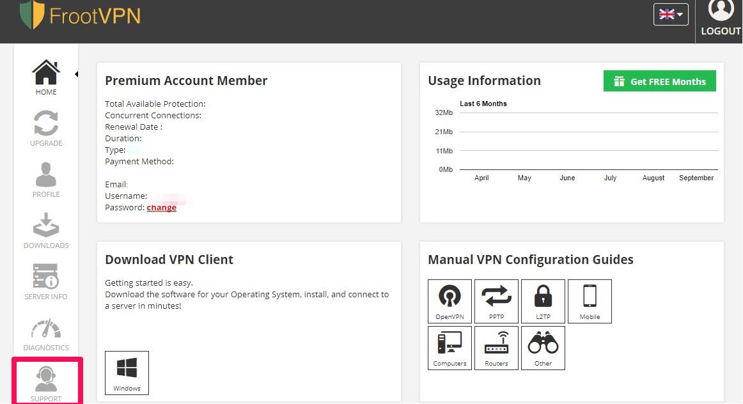Click the Payment Method label

coord(139,162)
